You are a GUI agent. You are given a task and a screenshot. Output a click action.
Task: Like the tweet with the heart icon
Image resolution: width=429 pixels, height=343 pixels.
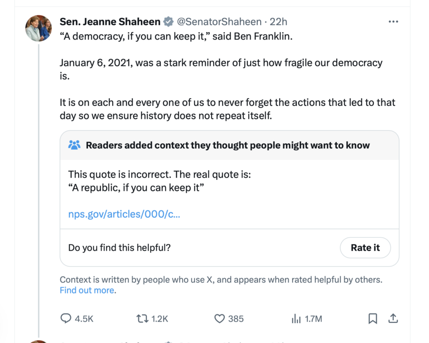pyautogui.click(x=219, y=319)
